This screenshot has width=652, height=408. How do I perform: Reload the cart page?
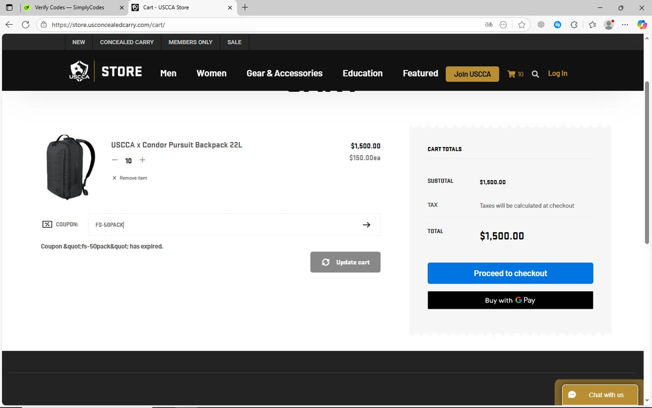(x=26, y=25)
